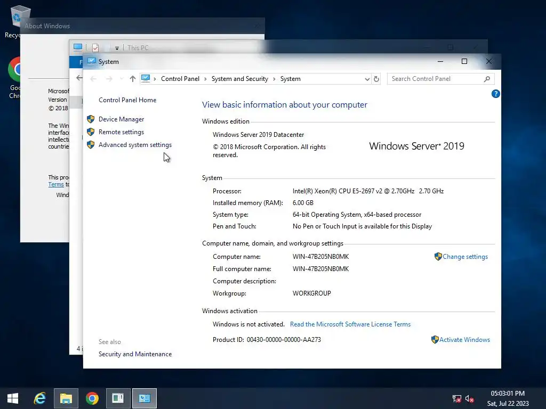546x409 pixels.
Task: Click the computer icon in address bar
Action: pyautogui.click(x=146, y=79)
